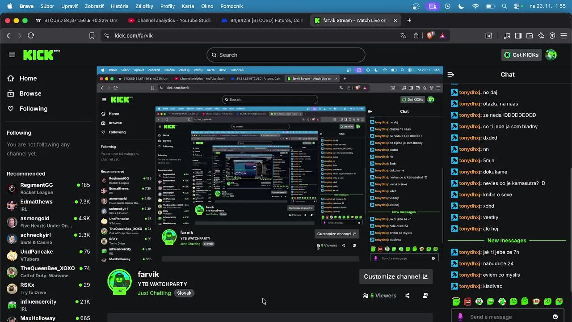The image size is (572, 322).
Task: Open the music note playlist icon
Action: 507,36
